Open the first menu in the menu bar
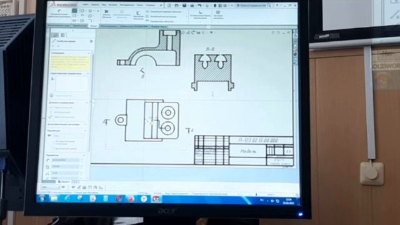This screenshot has height=225, width=400. point(86,4)
